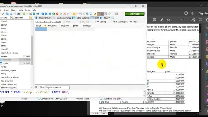The height and width of the screenshot is (117, 208).
Task: Click the green Donate button
Action: tap(135, 14)
